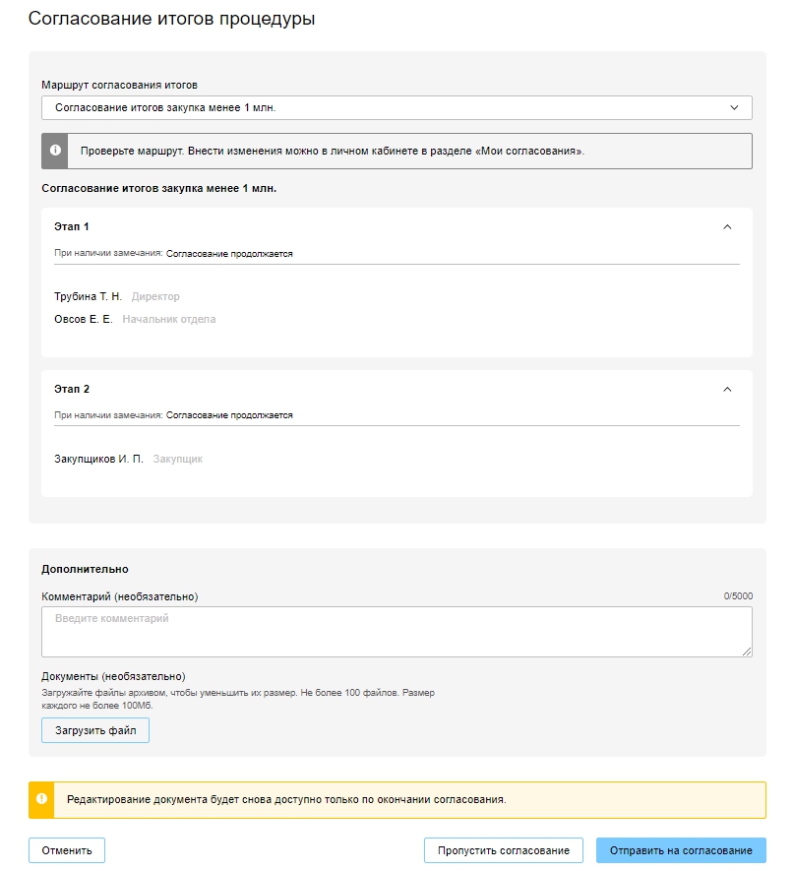794x871 pixels.
Task: Click the dropdown chevron arrow of the route selector
Action: (x=734, y=107)
